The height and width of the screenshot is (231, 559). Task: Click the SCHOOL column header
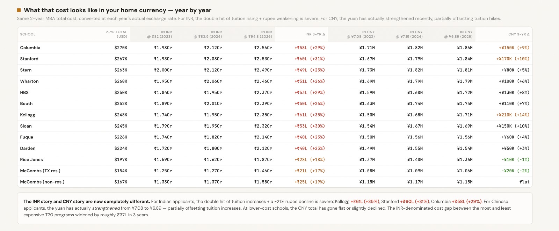(x=28, y=34)
